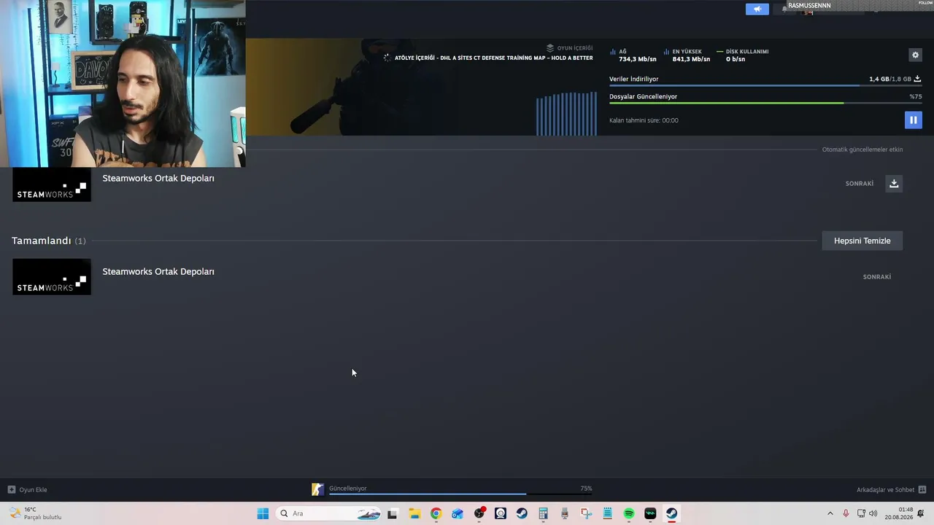Click the friends chat icon
Image resolution: width=934 pixels, height=525 pixels.
[922, 489]
